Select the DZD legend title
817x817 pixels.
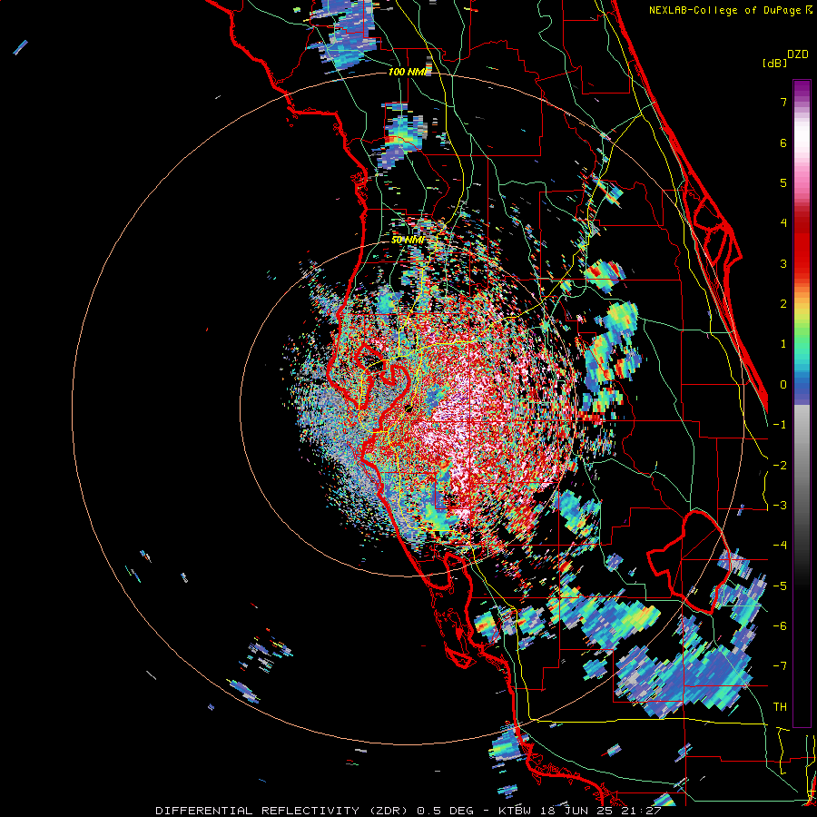(798, 54)
